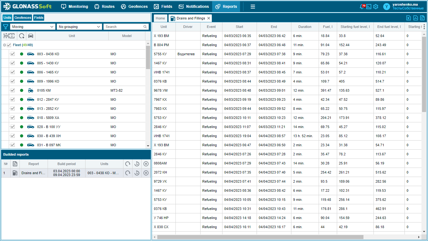Screen dimensions: 428x241
Task: Rebuild the Drains and Fillings report row
Action: click(x=128, y=173)
